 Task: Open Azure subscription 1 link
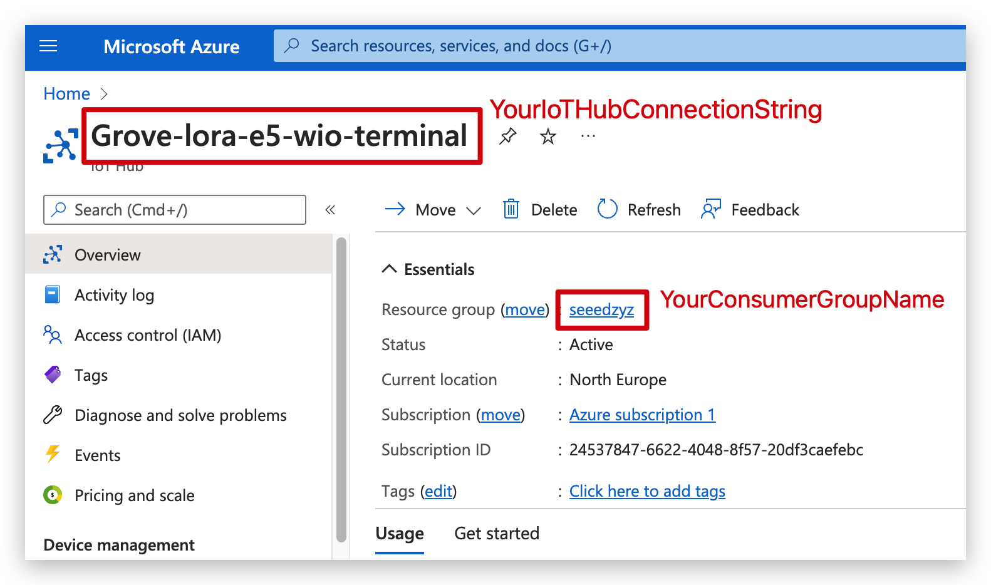(642, 415)
